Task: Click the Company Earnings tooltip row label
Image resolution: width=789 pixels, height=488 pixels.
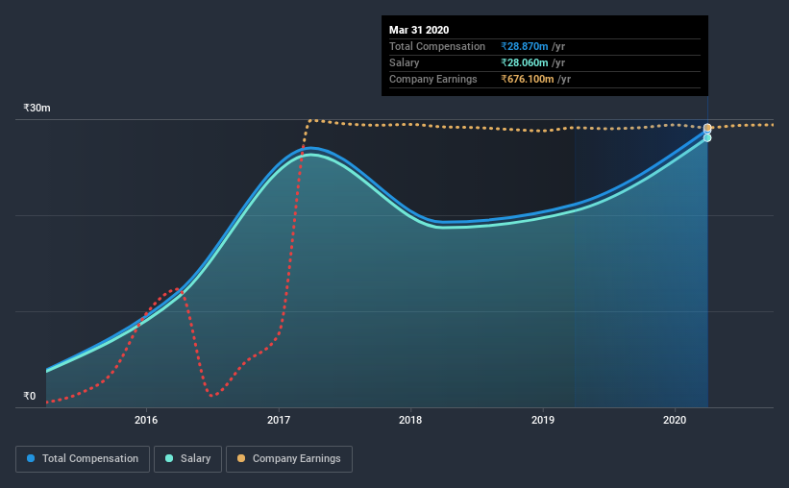Action: [432, 79]
